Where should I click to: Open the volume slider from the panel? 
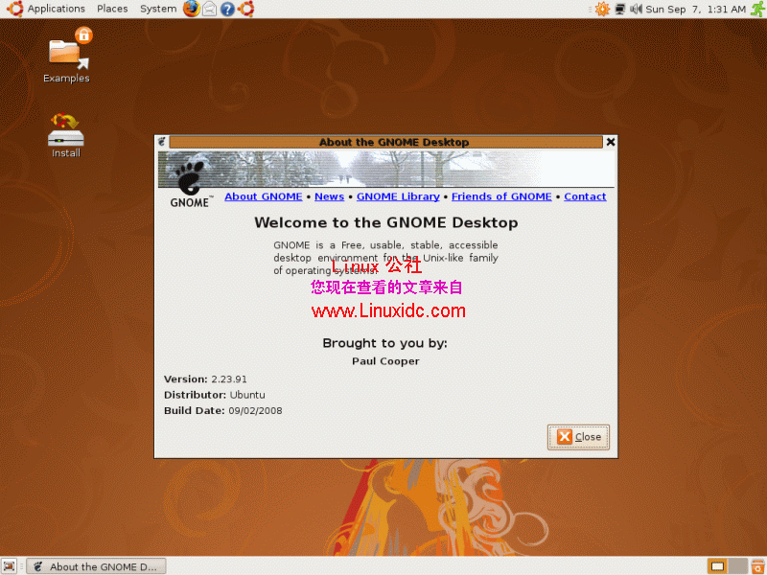pyautogui.click(x=636, y=9)
